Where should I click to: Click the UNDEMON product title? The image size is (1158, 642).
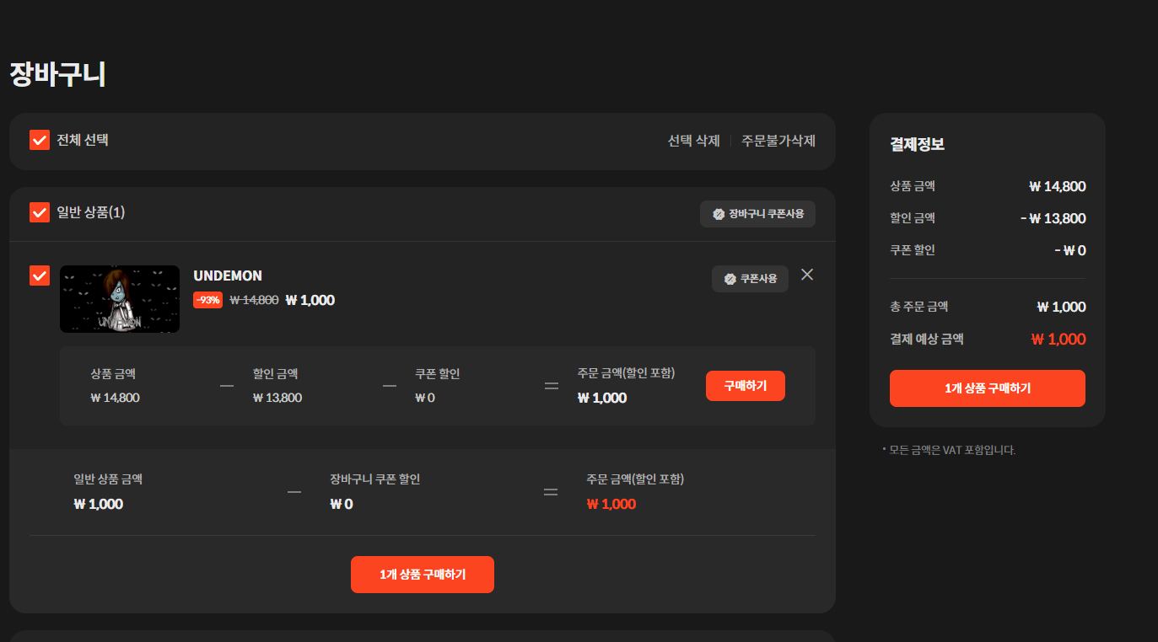[229, 275]
